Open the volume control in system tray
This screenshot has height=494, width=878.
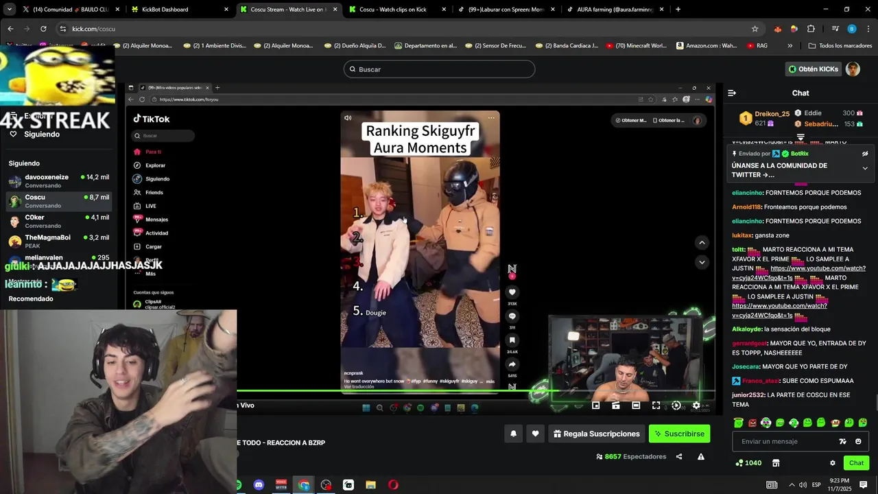tap(803, 484)
